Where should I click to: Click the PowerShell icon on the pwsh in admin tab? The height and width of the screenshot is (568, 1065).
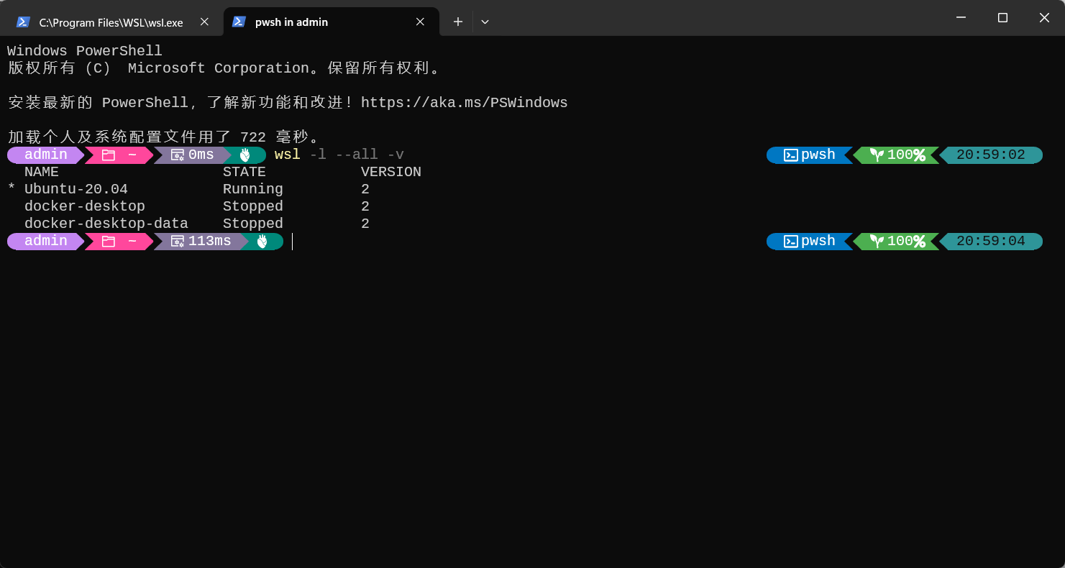239,22
